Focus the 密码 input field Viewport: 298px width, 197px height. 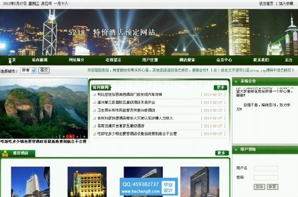click(266, 178)
